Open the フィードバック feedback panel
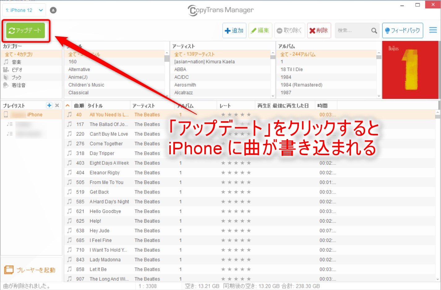Image resolution: width=441 pixels, height=290 pixels. click(403, 30)
